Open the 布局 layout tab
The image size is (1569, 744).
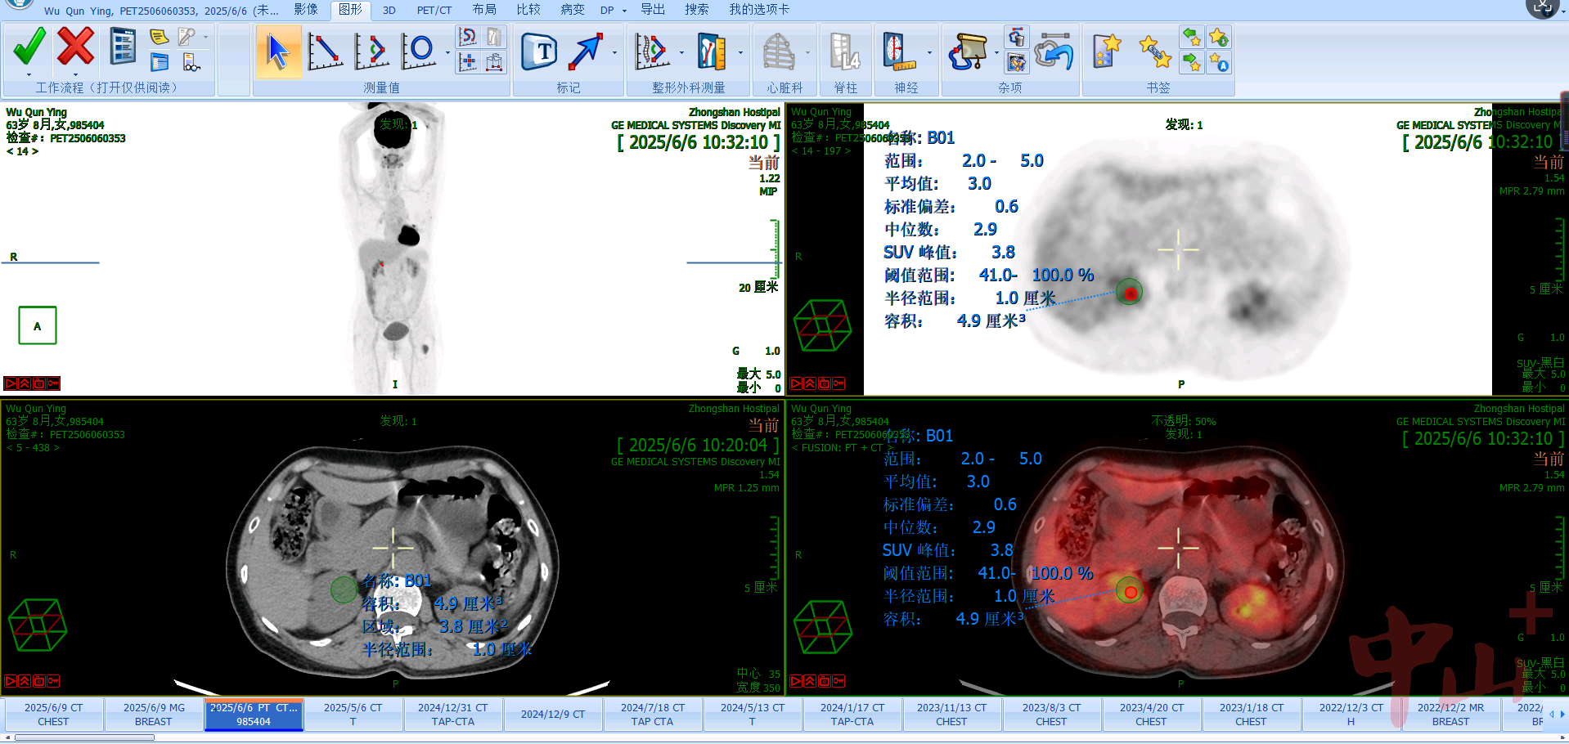(484, 10)
